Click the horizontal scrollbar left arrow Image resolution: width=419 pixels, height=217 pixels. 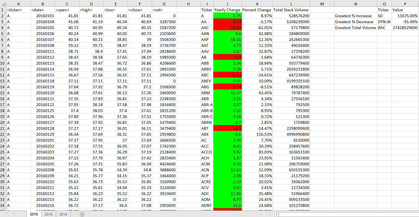[277, 214]
